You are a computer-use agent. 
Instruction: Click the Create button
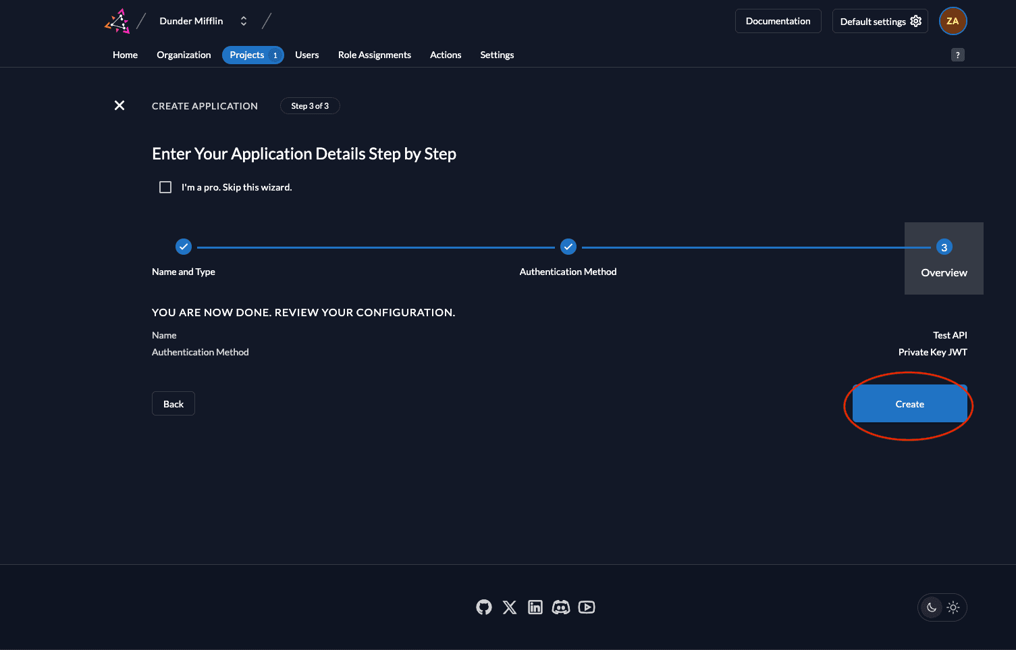point(909,404)
